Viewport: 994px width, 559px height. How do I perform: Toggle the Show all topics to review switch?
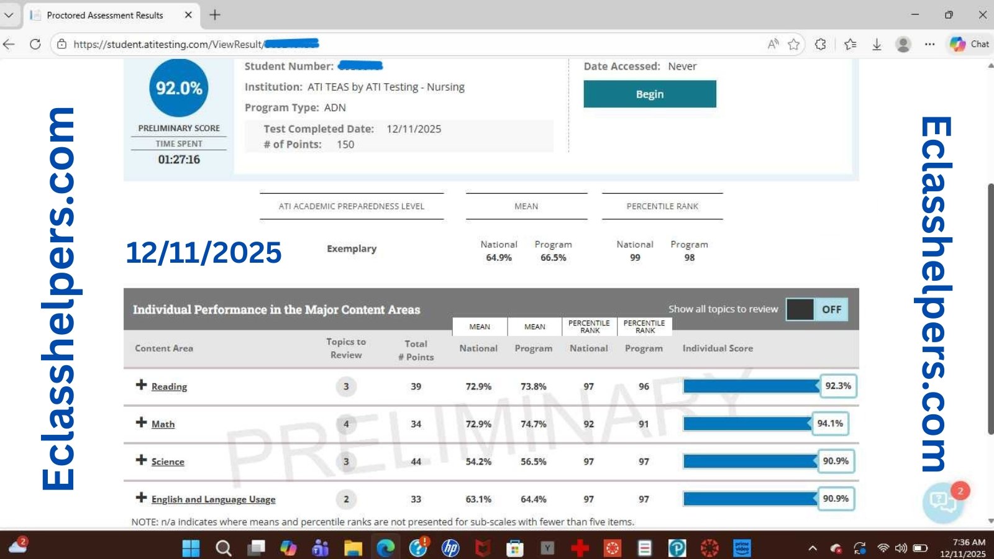[816, 309]
